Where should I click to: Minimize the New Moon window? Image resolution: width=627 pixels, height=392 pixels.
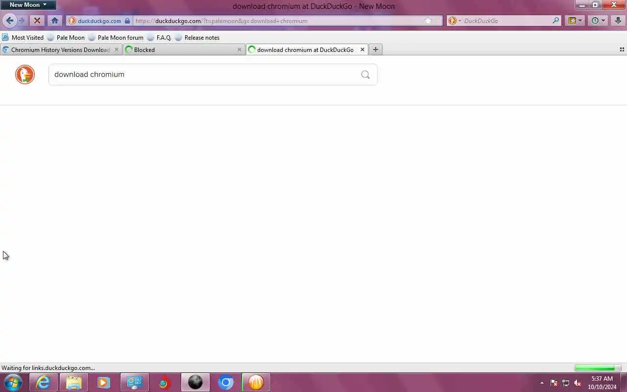point(582,5)
